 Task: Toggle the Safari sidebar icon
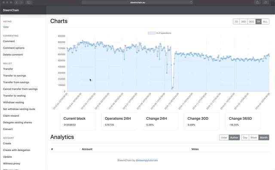click(29, 3)
